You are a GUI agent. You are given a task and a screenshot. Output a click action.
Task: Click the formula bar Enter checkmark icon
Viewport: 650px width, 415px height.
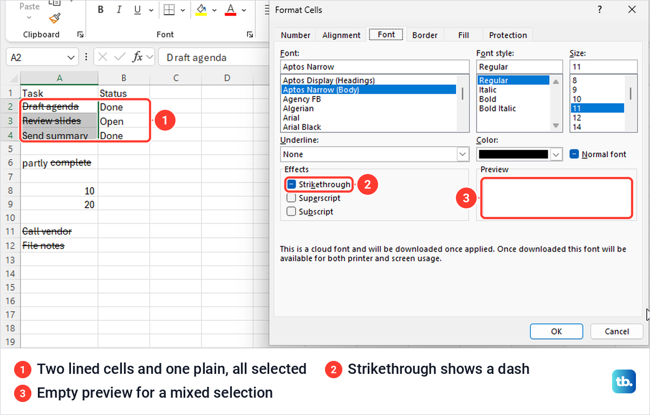coord(120,57)
